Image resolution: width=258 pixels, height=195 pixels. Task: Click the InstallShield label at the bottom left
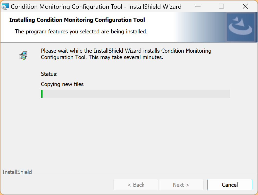point(17,172)
